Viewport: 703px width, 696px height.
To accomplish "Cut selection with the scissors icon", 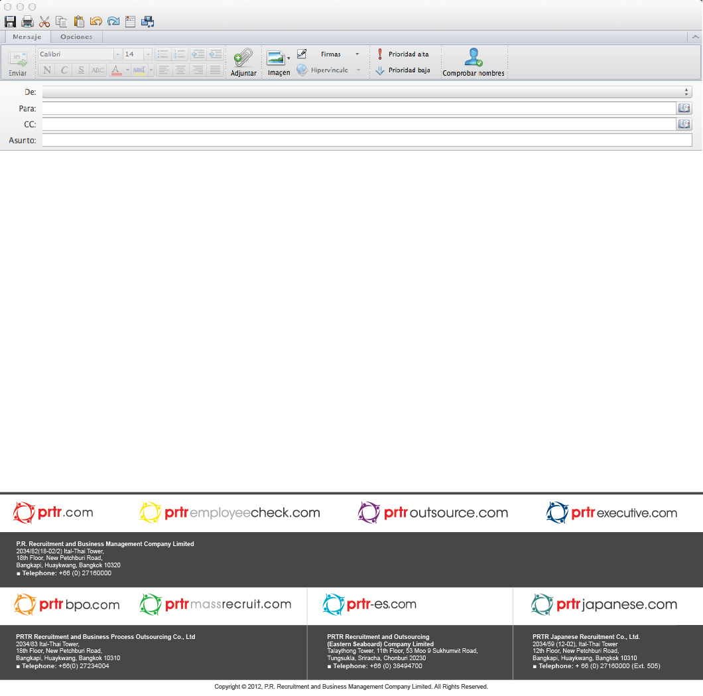I will coord(44,22).
